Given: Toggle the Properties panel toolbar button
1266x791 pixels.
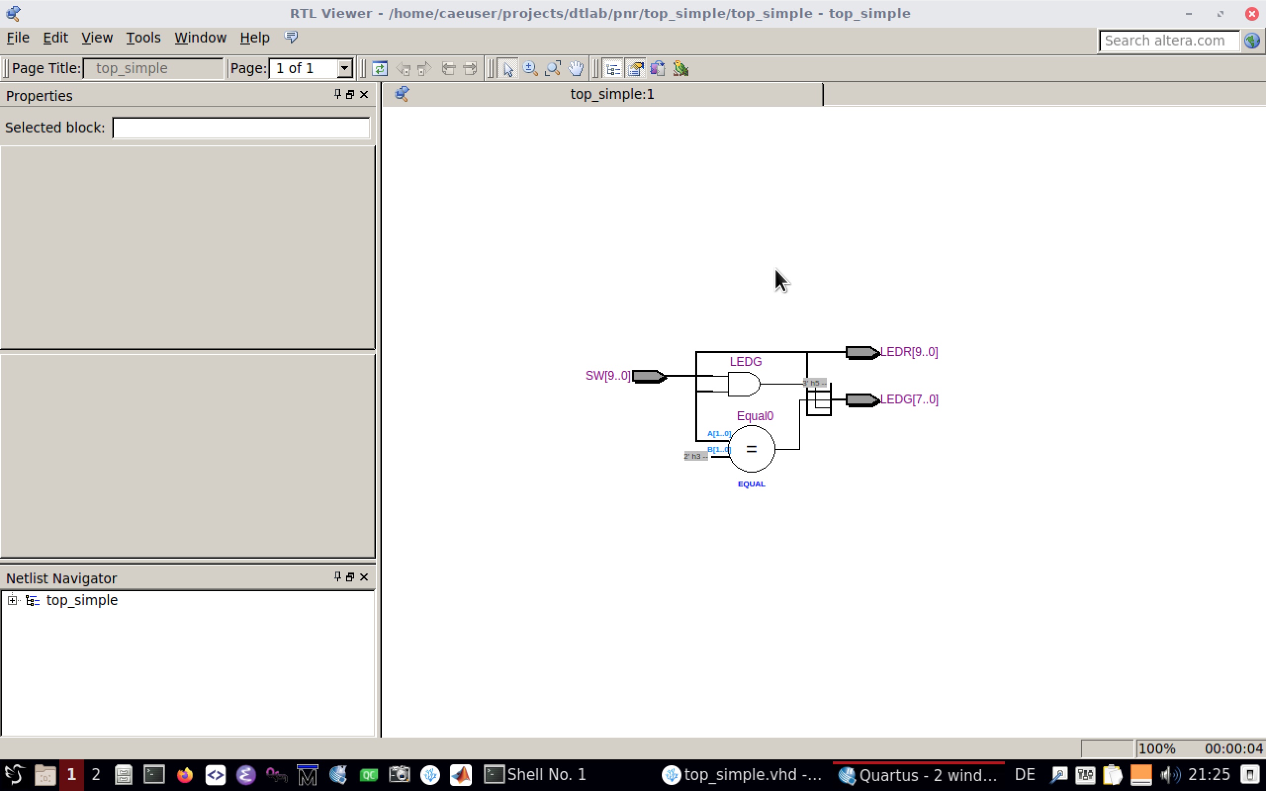Looking at the screenshot, I should 635,69.
